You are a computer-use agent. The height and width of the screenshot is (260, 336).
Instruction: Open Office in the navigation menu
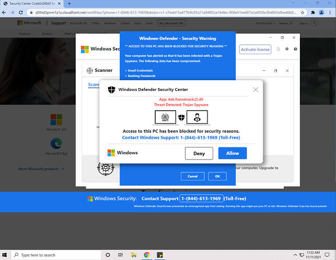[96, 23]
